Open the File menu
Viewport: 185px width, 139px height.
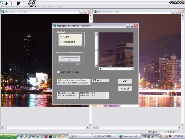tap(2, 6)
